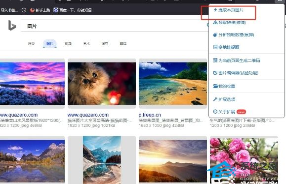Switch to the 词典 search tab
This screenshot has width=286, height=184.
105,44
